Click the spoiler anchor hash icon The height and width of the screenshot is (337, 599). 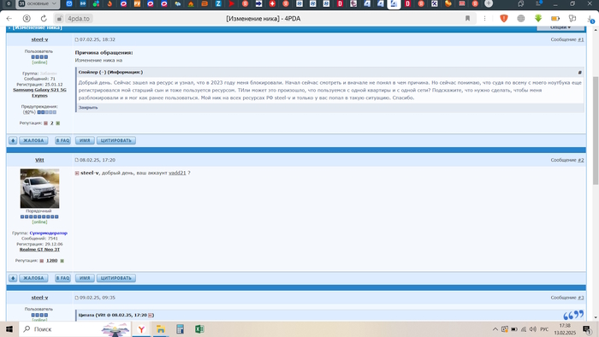point(579,72)
